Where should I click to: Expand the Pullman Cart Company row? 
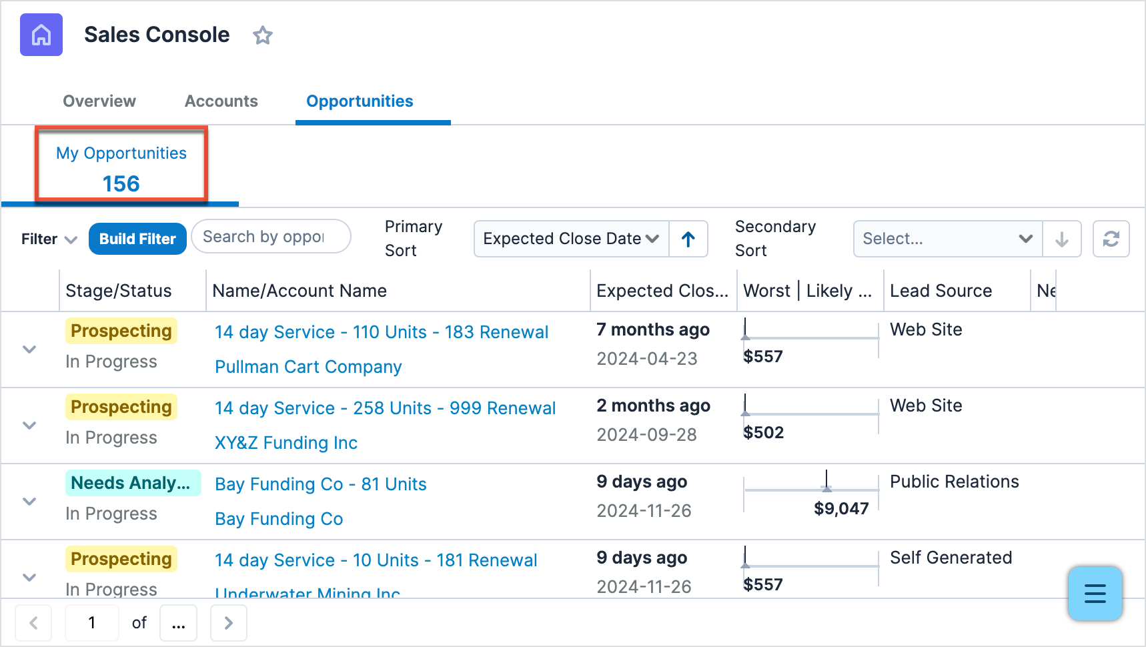(29, 350)
